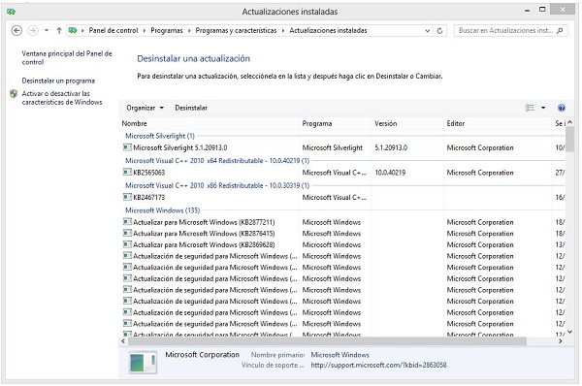Minimize the Actualizaciones instaladas window
This screenshot has width=582, height=386.
(527, 11)
